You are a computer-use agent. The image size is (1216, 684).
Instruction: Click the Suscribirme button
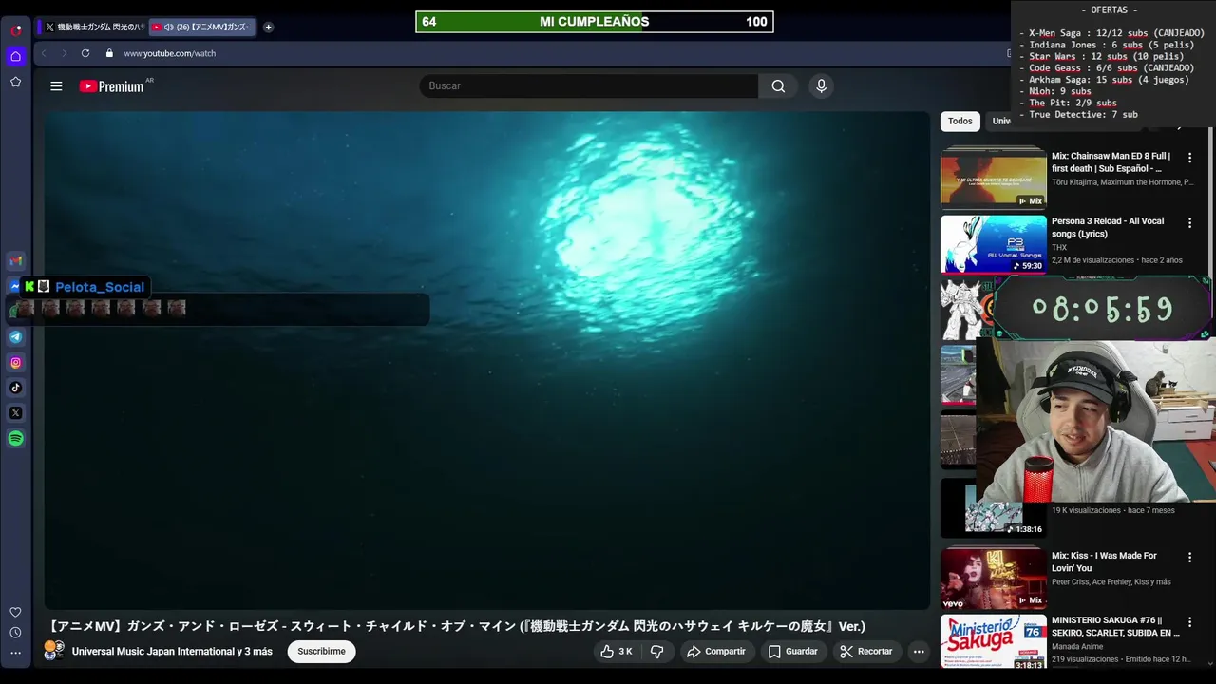coord(321,652)
